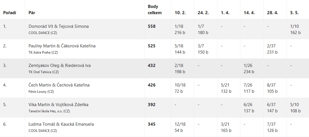
Task: Open pair Domorád Vít & Tejcová Simona
Action: [x=58, y=26]
